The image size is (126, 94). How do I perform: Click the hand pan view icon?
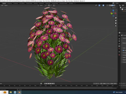[x=116, y=21]
